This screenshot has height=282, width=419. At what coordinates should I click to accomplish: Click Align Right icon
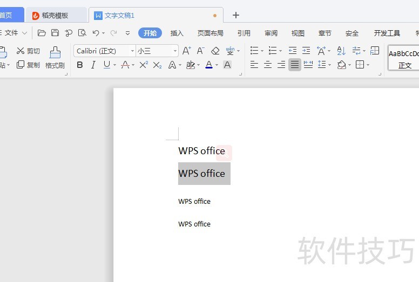coord(281,65)
